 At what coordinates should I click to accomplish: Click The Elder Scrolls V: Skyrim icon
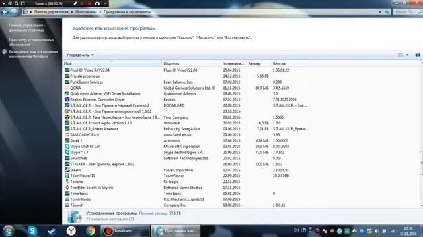pyautogui.click(x=67, y=188)
